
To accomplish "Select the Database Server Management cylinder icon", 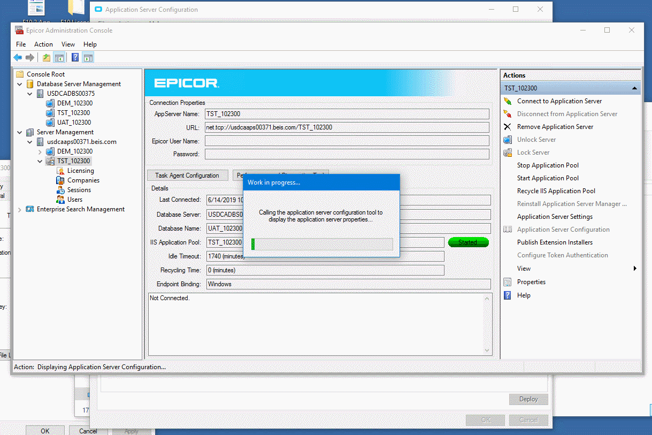I will tap(30, 84).
